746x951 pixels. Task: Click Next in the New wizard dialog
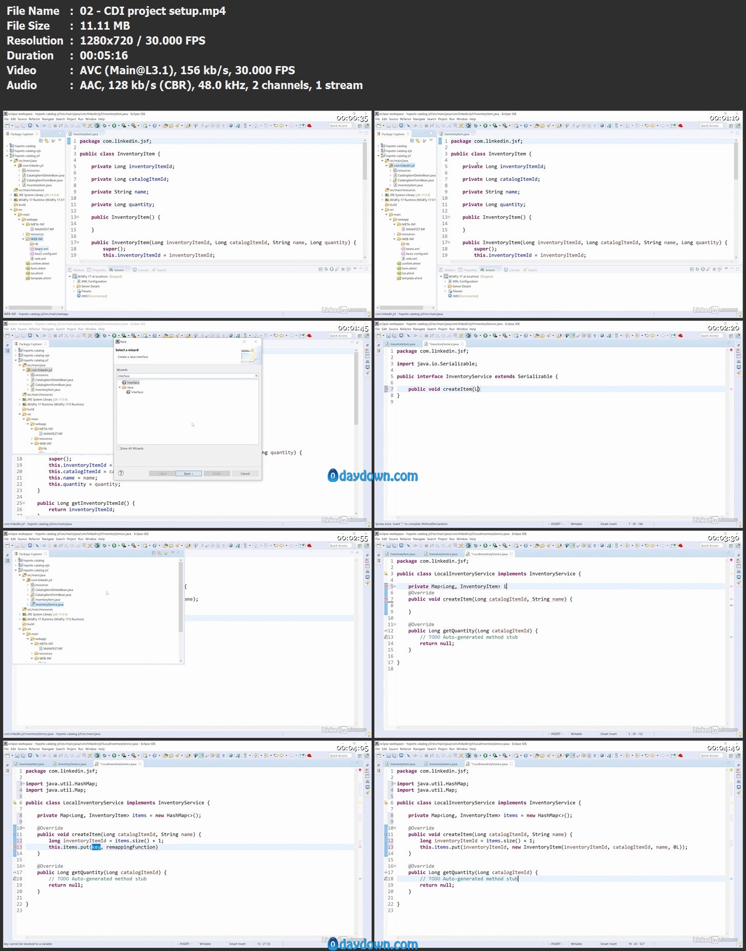pos(188,473)
